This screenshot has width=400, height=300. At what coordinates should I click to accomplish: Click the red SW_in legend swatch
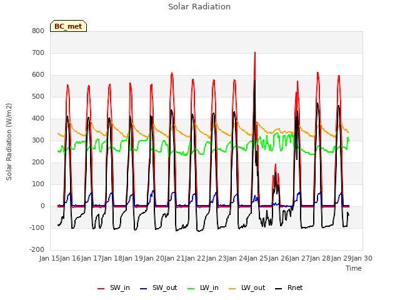pos(101,289)
